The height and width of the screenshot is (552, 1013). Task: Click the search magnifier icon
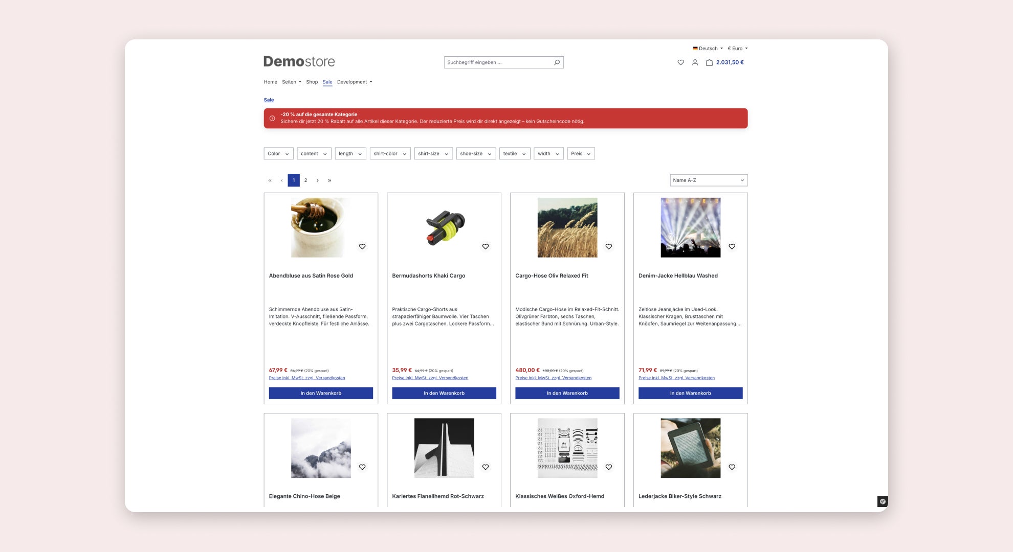[557, 62]
